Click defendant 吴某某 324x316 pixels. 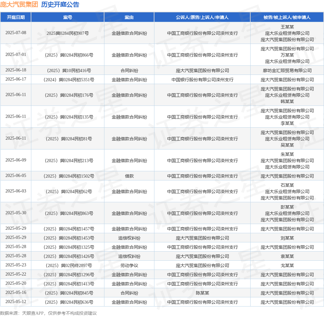[287, 145]
